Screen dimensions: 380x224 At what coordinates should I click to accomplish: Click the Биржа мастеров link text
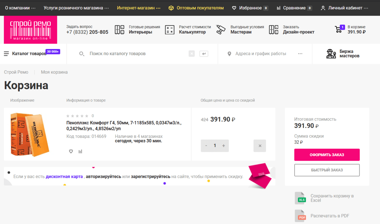(x=349, y=54)
